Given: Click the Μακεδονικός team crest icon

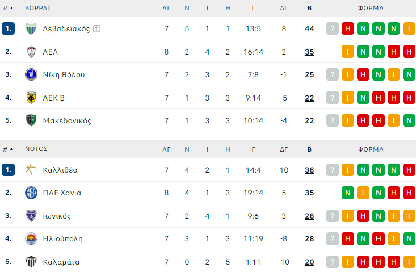Looking at the screenshot, I should coord(31,120).
